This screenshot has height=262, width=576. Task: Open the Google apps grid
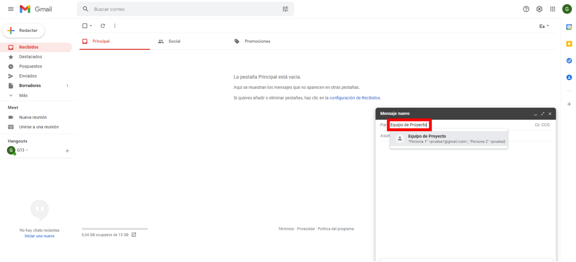coord(553,9)
